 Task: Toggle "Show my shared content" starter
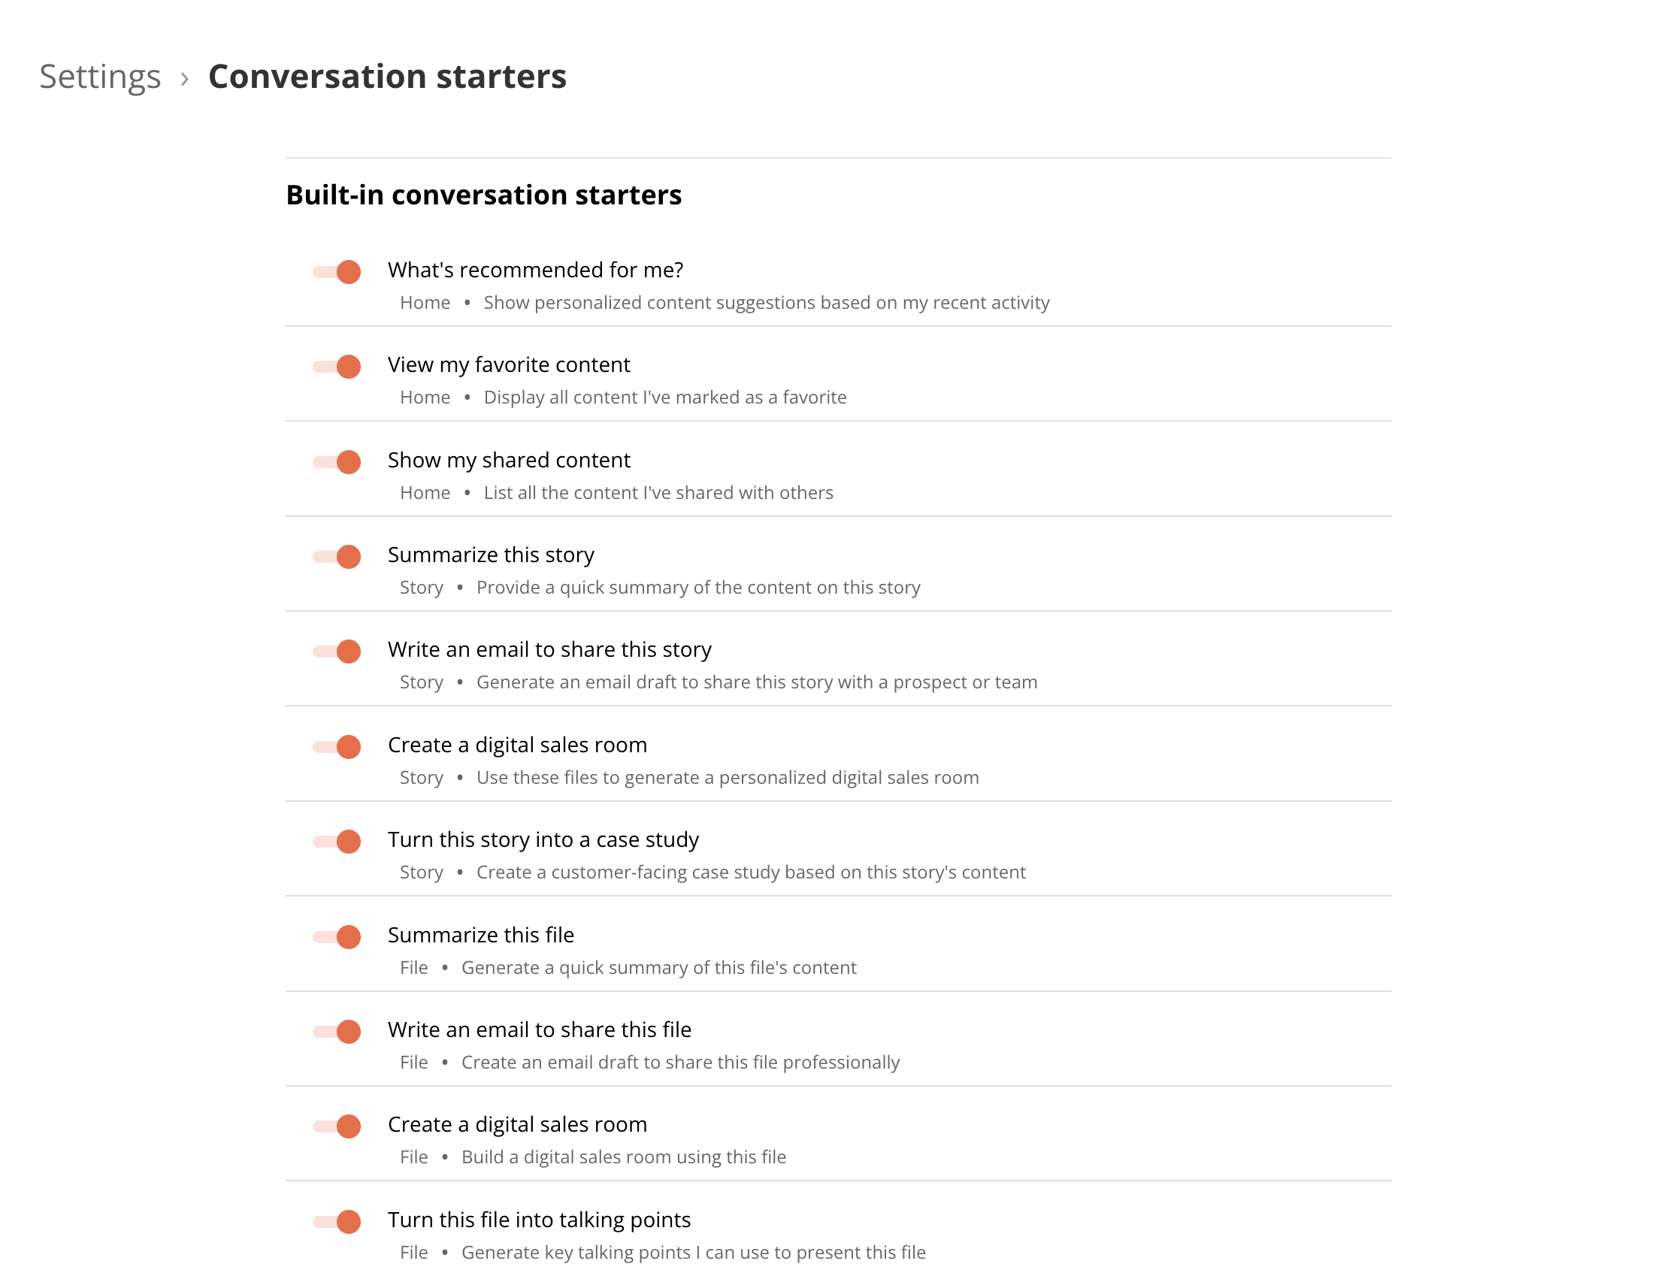tap(337, 462)
